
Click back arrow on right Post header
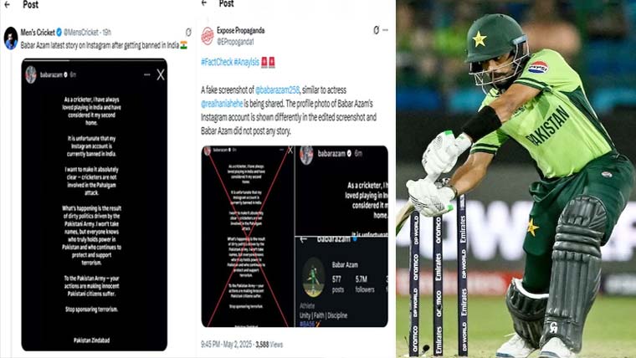pos(204,3)
